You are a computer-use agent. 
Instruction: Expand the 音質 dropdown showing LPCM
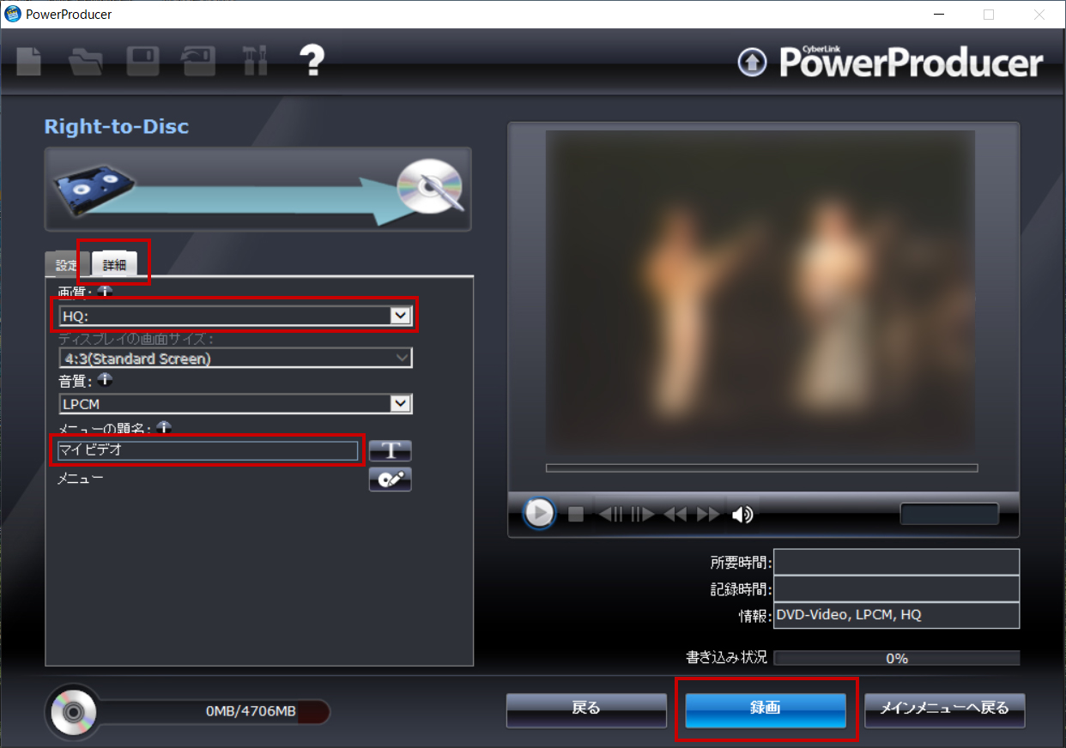(235, 403)
